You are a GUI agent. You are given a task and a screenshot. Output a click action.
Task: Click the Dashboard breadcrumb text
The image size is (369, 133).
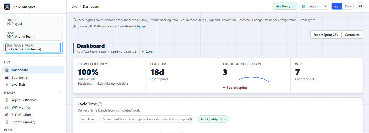pyautogui.click(x=91, y=6)
